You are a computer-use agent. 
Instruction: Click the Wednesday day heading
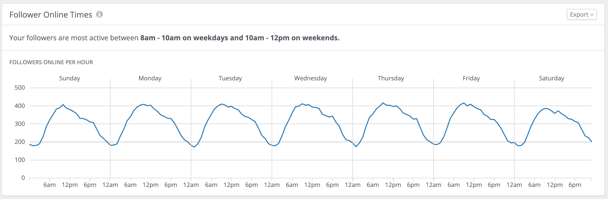tap(310, 78)
